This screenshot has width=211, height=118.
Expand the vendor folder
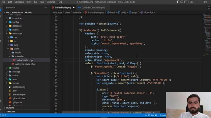[16, 83]
